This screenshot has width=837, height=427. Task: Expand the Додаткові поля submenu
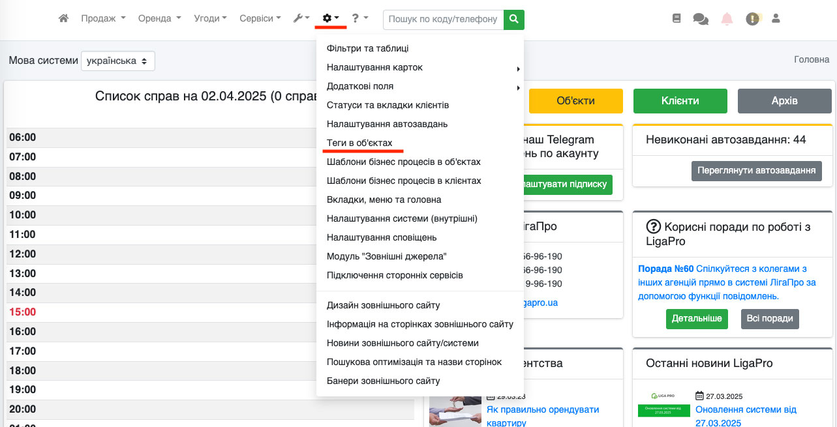coord(423,87)
